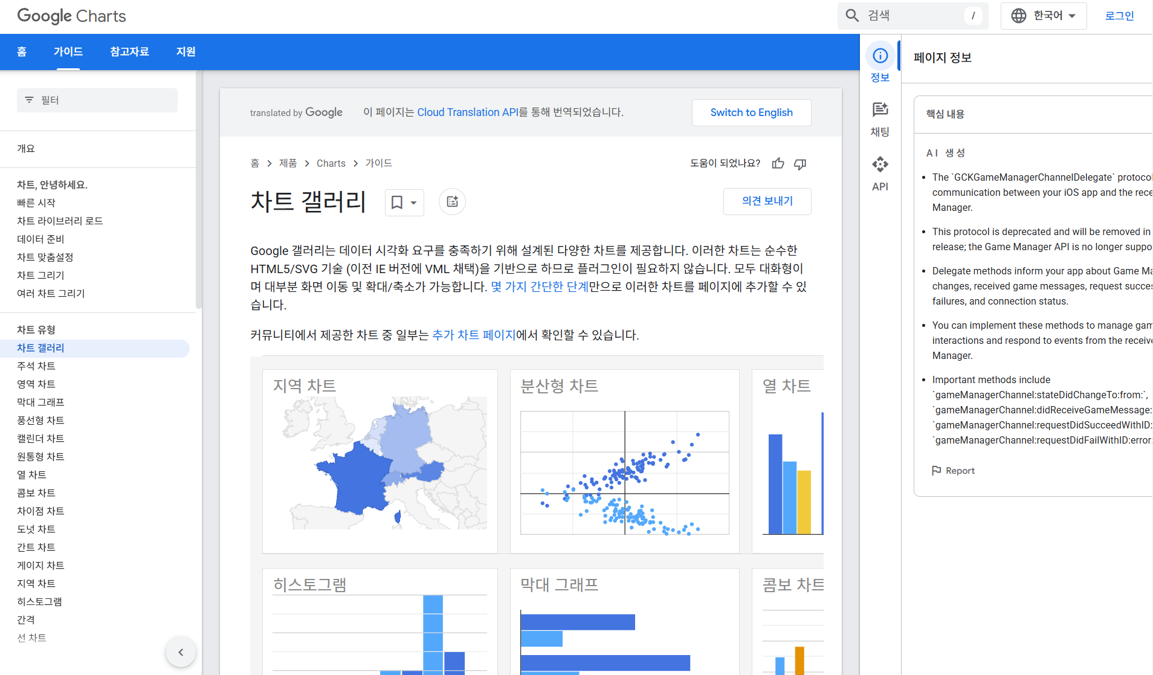Click the Switch to English button
Screen dimensions: 1153x675
752,112
